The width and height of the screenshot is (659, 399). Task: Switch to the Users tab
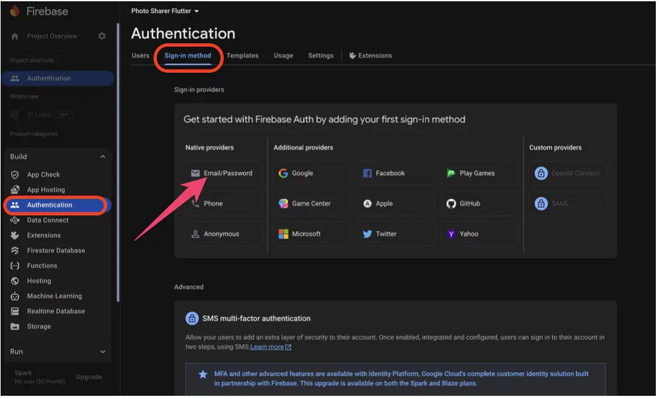pyautogui.click(x=140, y=55)
